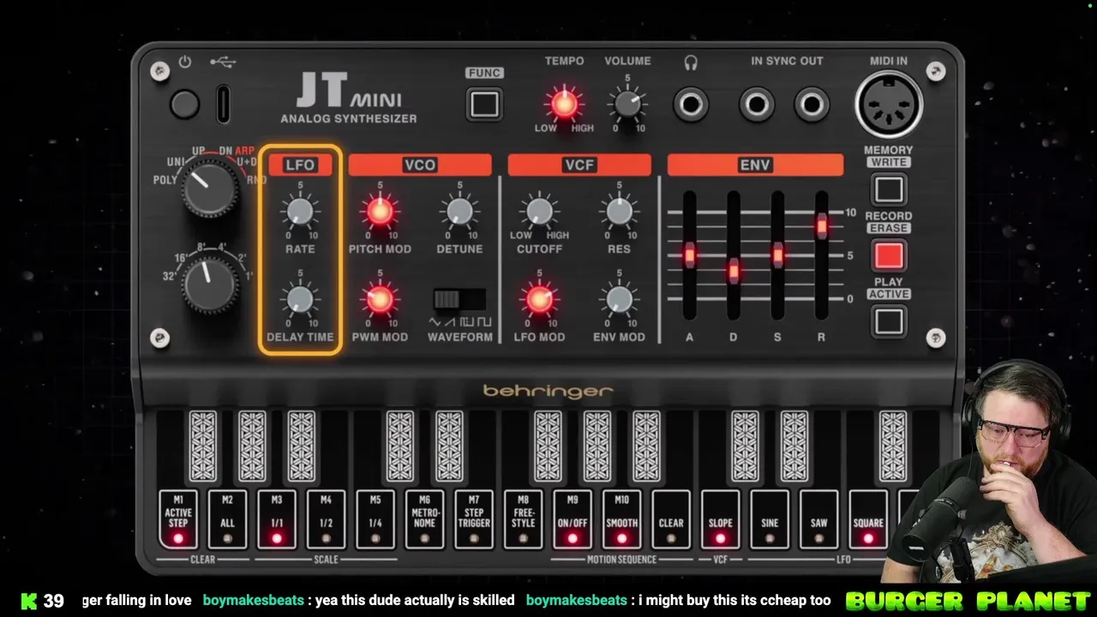Select the SAW LFO key
The width and height of the screenshot is (1097, 617).
818,519
